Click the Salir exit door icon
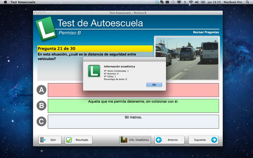The image size is (253, 158). click(43, 140)
